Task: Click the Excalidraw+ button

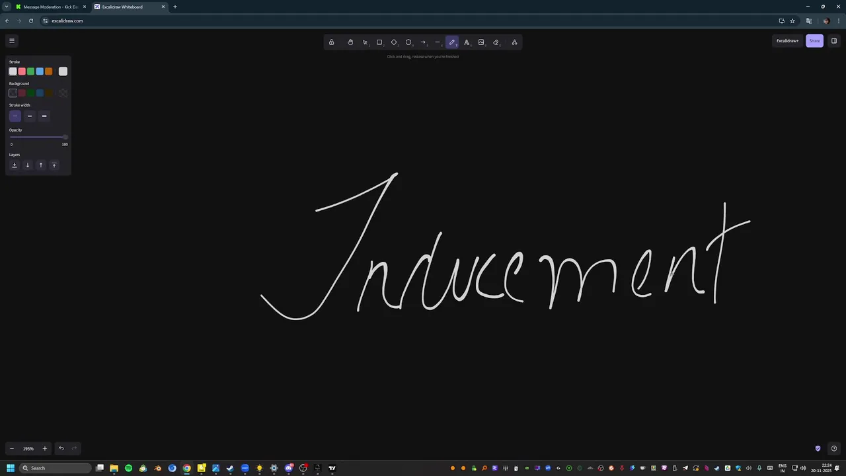Action: click(787, 41)
